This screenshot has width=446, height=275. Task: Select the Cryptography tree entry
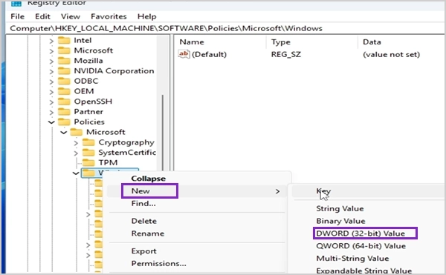click(126, 142)
